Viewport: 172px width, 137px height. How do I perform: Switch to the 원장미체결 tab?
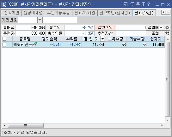[33, 13]
